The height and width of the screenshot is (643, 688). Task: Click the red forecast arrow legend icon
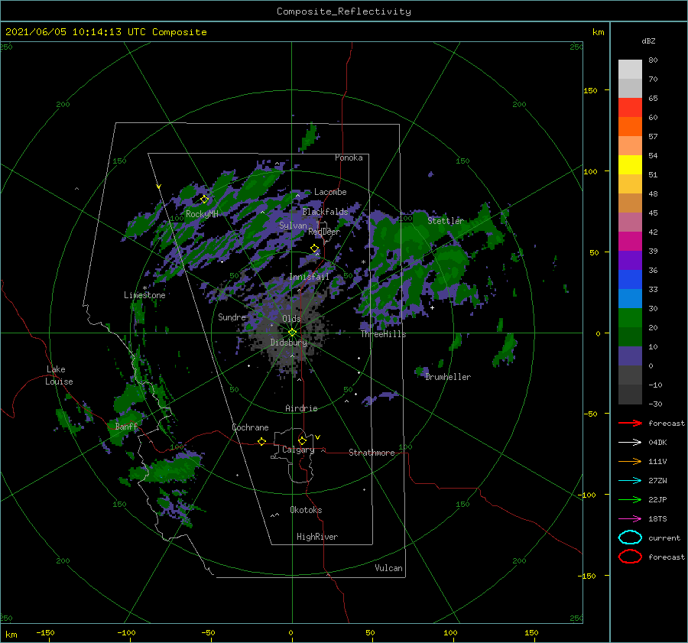630,423
